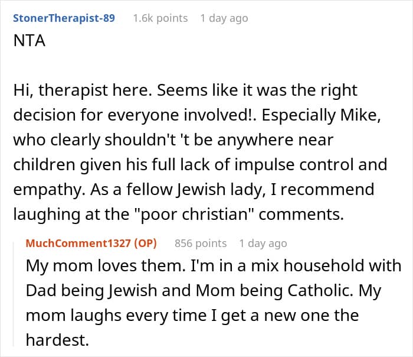
Task: Click 'Dad being Jewish' reply line
Action: [87, 290]
